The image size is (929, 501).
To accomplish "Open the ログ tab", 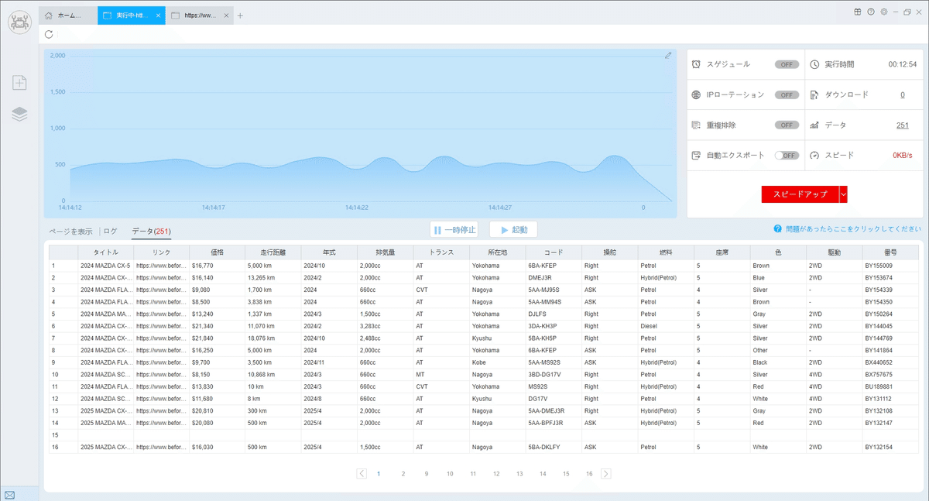I will click(x=110, y=231).
